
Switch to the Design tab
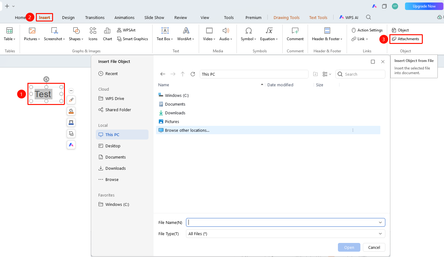pos(68,17)
